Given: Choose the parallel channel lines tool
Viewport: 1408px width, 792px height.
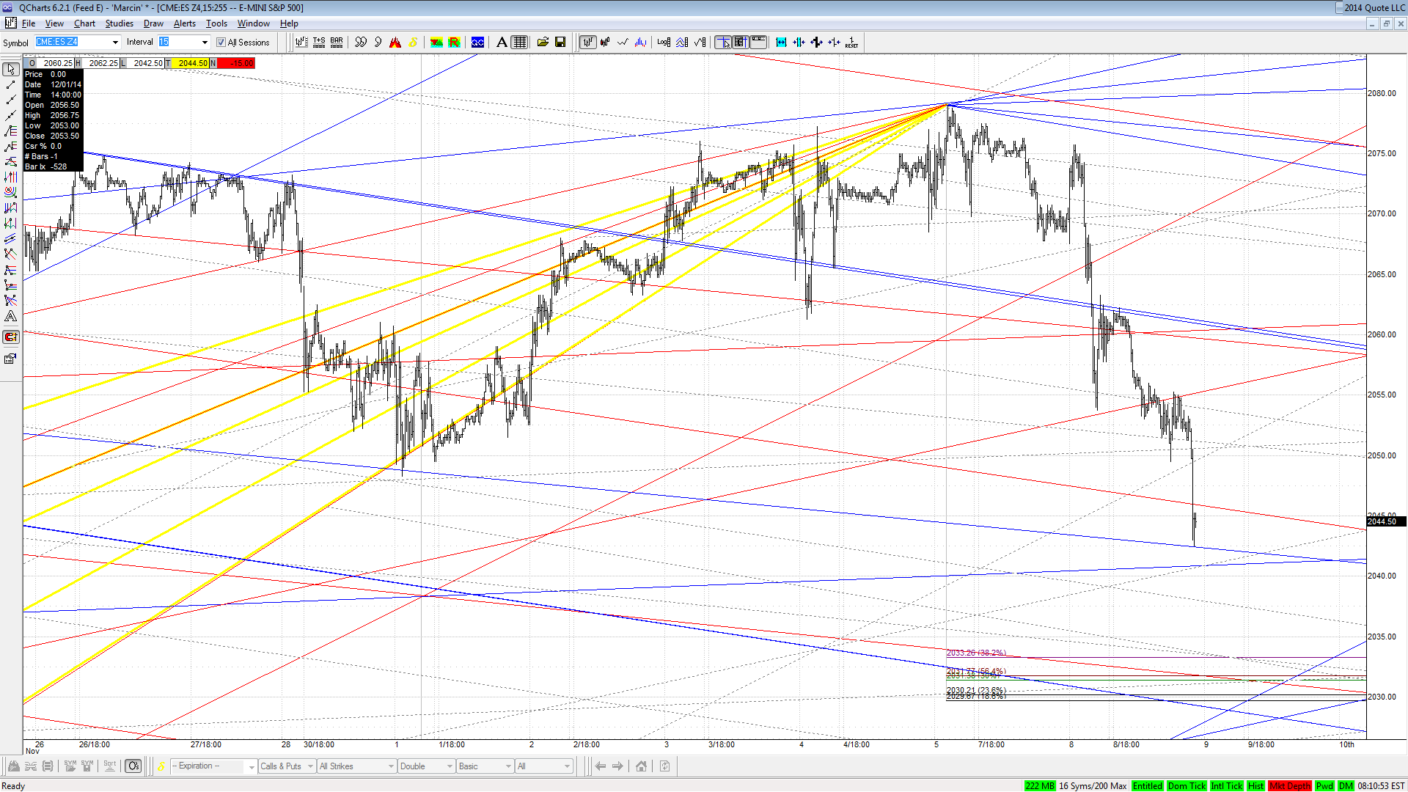Looking at the screenshot, I should (10, 239).
